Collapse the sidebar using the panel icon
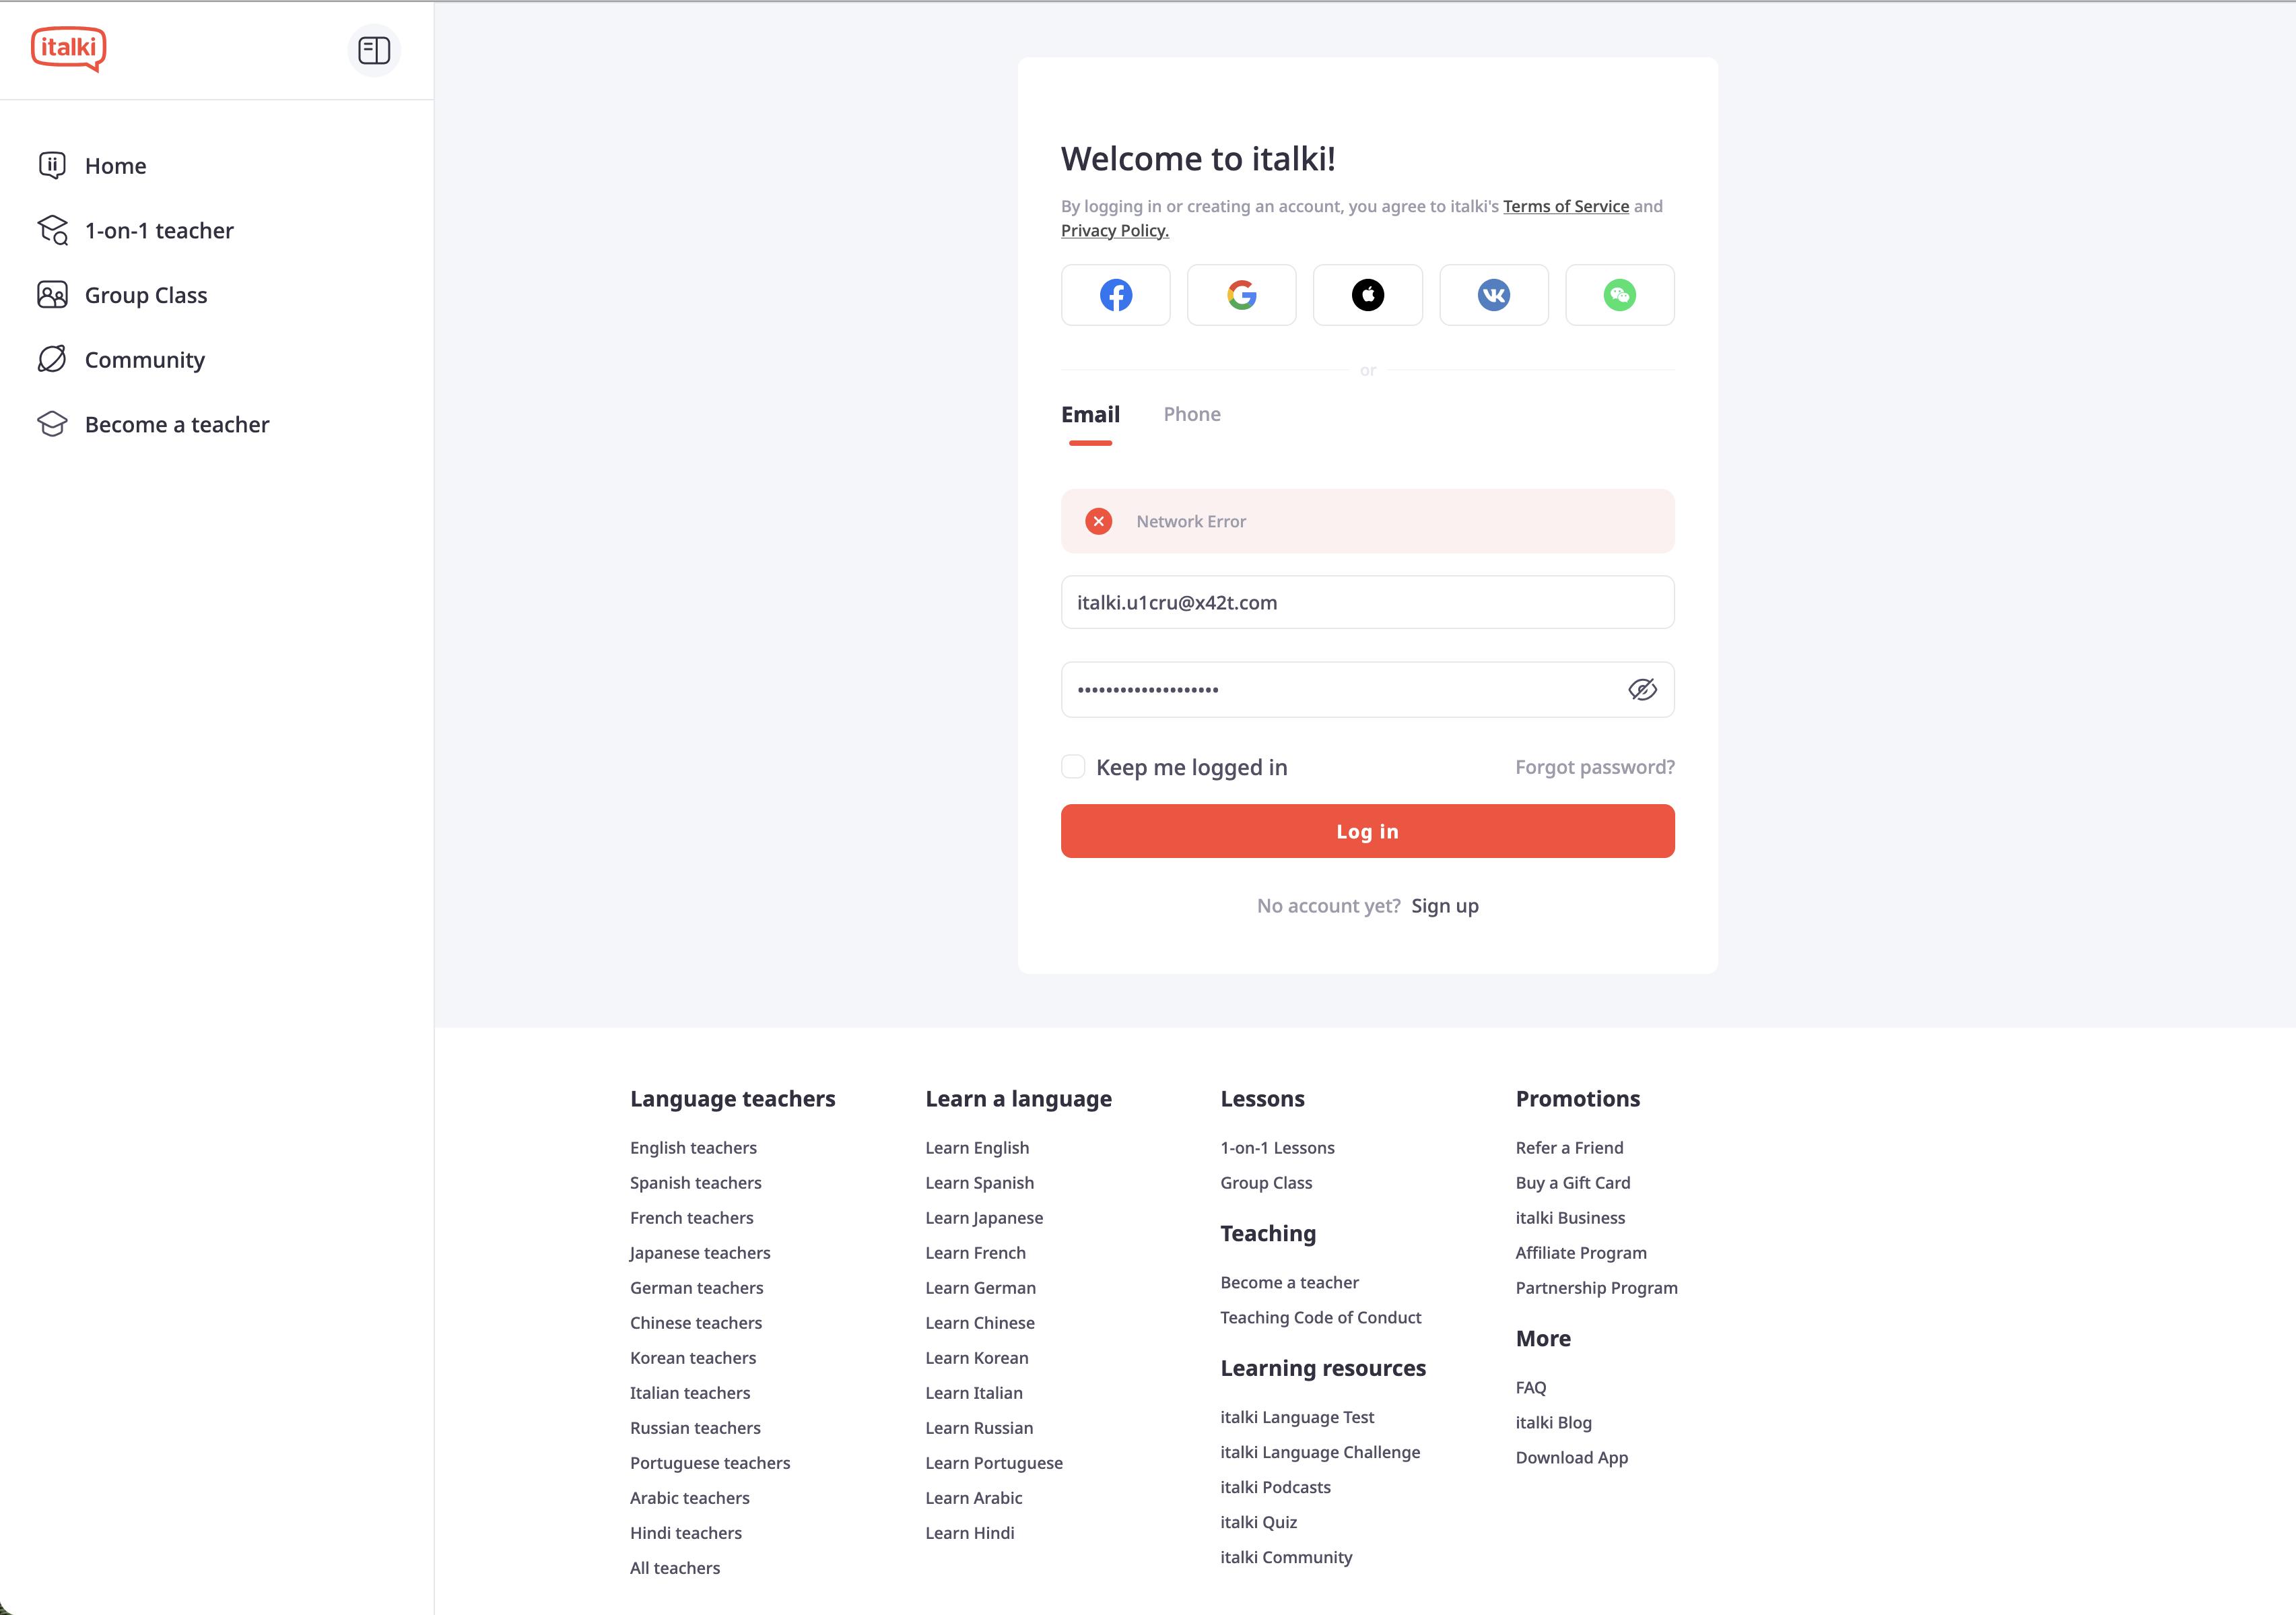 click(375, 49)
